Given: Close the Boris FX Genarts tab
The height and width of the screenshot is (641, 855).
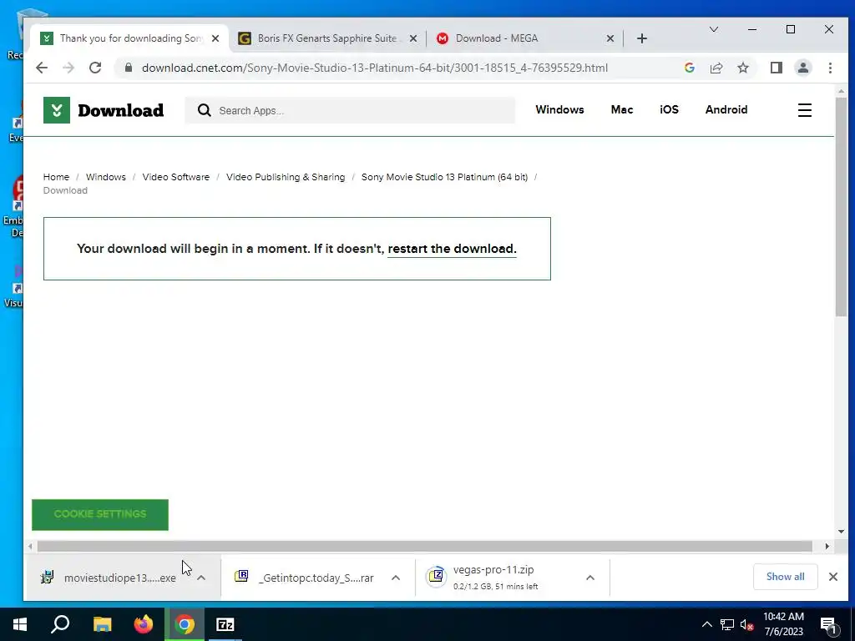Looking at the screenshot, I should (x=412, y=38).
